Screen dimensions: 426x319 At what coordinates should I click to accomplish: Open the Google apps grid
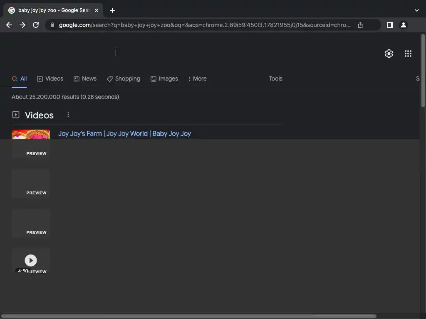(408, 54)
